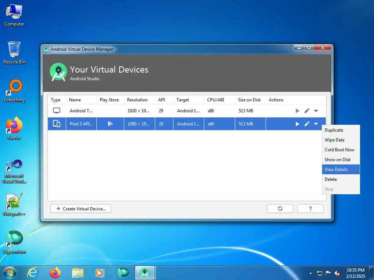Launch the Pixel 2 API device with its play icon
Viewport: 374px width, 280px height.
(x=297, y=124)
